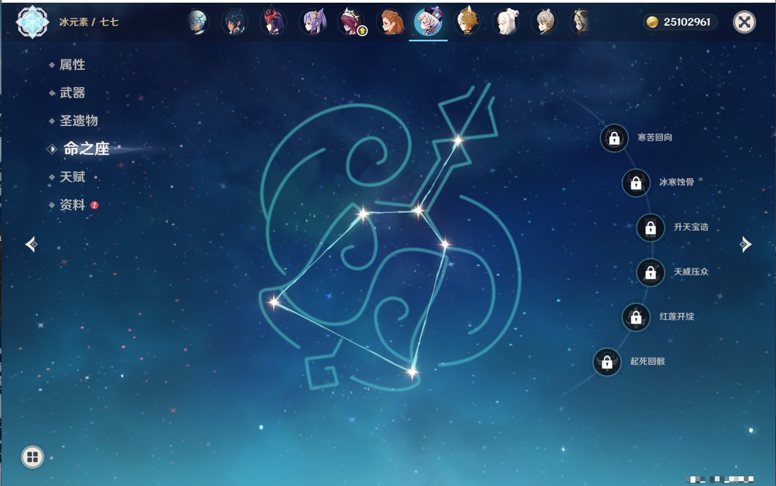The image size is (776, 486).
Task: Select Kaeya's character portrait
Action: point(235,22)
